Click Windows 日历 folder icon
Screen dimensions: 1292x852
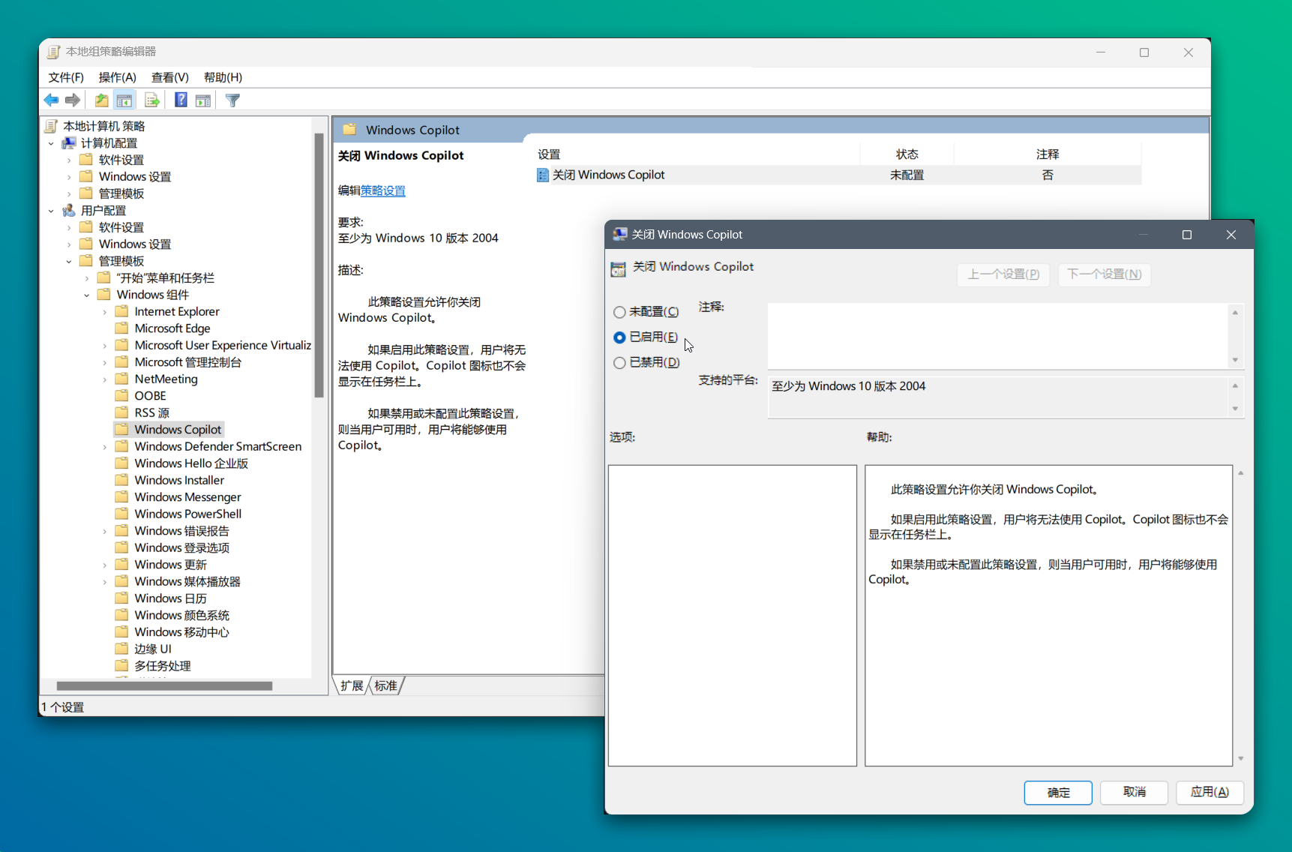(x=121, y=598)
